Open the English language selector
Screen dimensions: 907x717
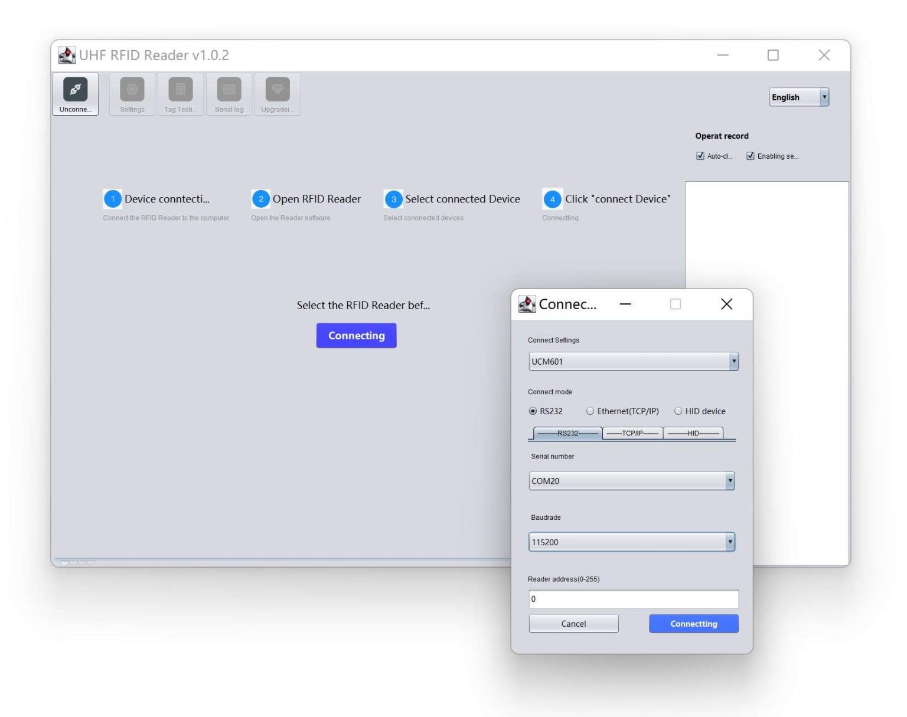point(824,97)
